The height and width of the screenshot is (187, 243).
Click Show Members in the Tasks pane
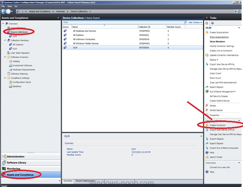click(217, 42)
